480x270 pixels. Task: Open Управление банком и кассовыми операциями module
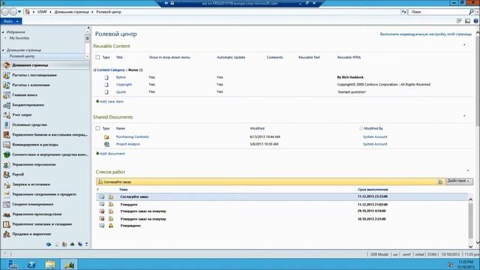point(49,135)
